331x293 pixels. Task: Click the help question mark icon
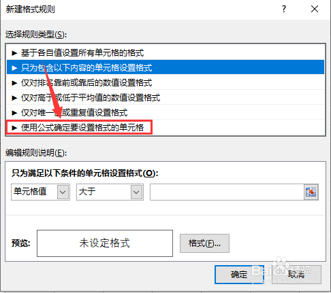coord(284,10)
